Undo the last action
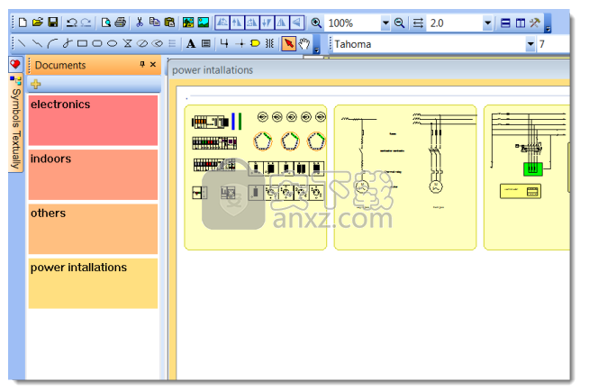The height and width of the screenshot is (391, 598). [x=71, y=23]
